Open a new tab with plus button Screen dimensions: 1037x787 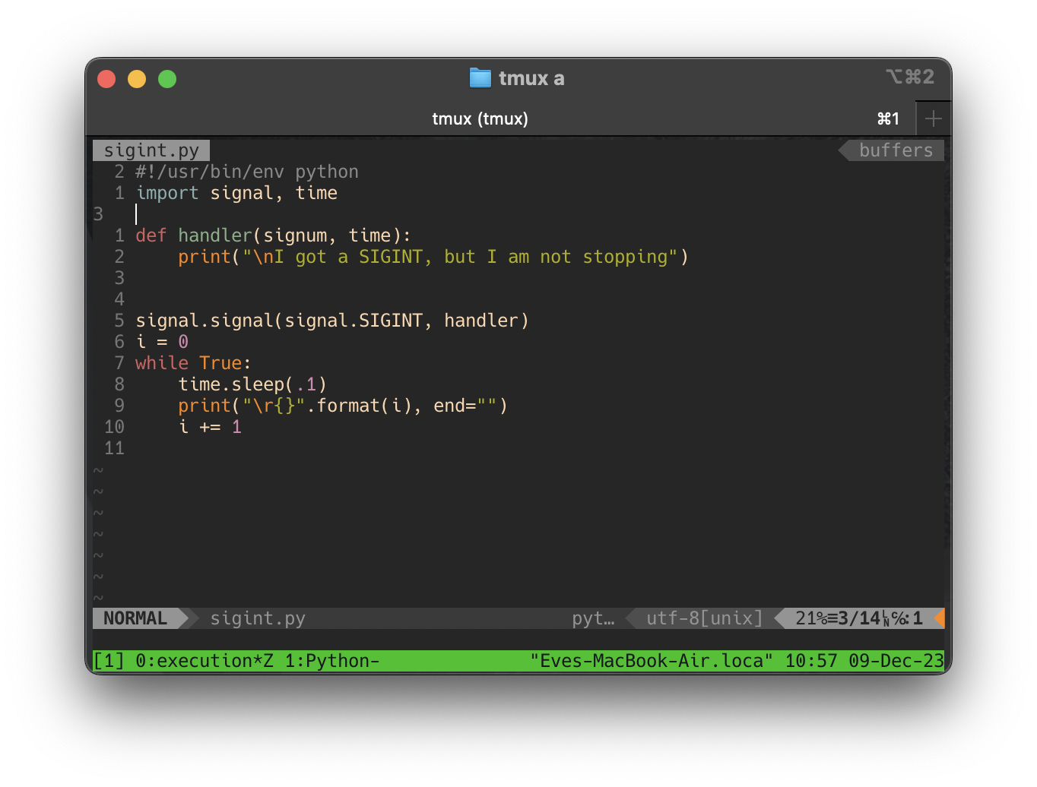[933, 119]
